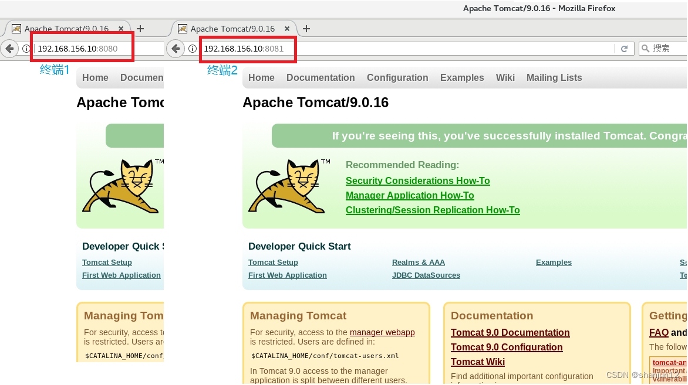688x385 pixels.
Task: Open Tomcat Wiki link
Action: point(478,362)
